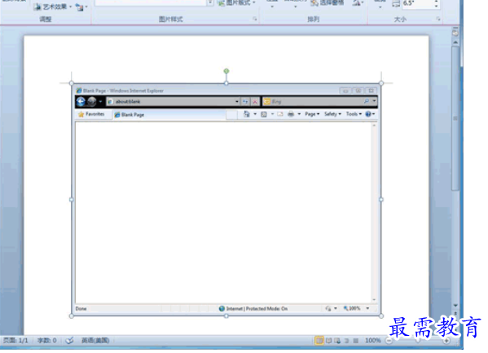Click the Word vertical scrollbar thumb
Image resolution: width=488 pixels, height=353 pixels.
point(455,117)
